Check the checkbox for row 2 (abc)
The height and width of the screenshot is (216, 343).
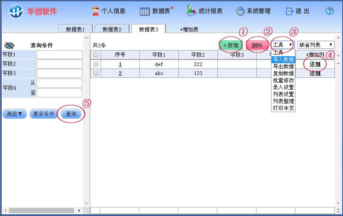point(96,73)
